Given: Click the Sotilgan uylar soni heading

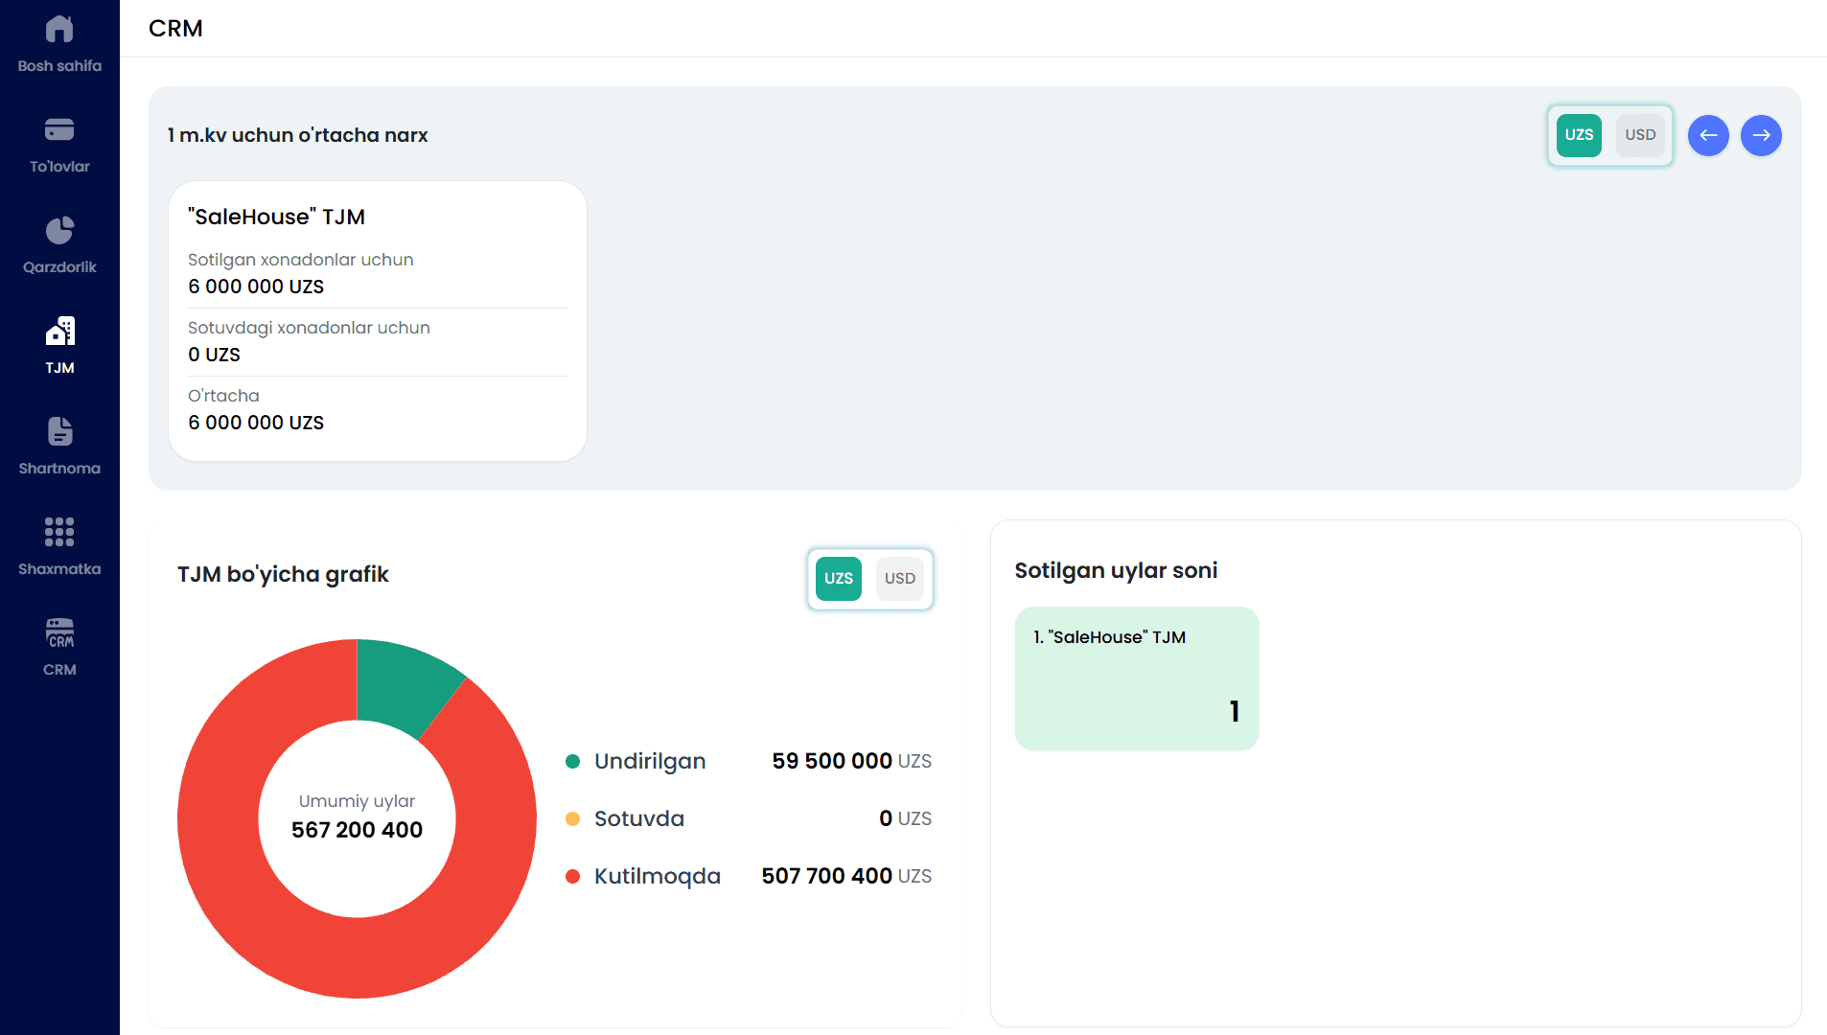Looking at the screenshot, I should [1115, 569].
